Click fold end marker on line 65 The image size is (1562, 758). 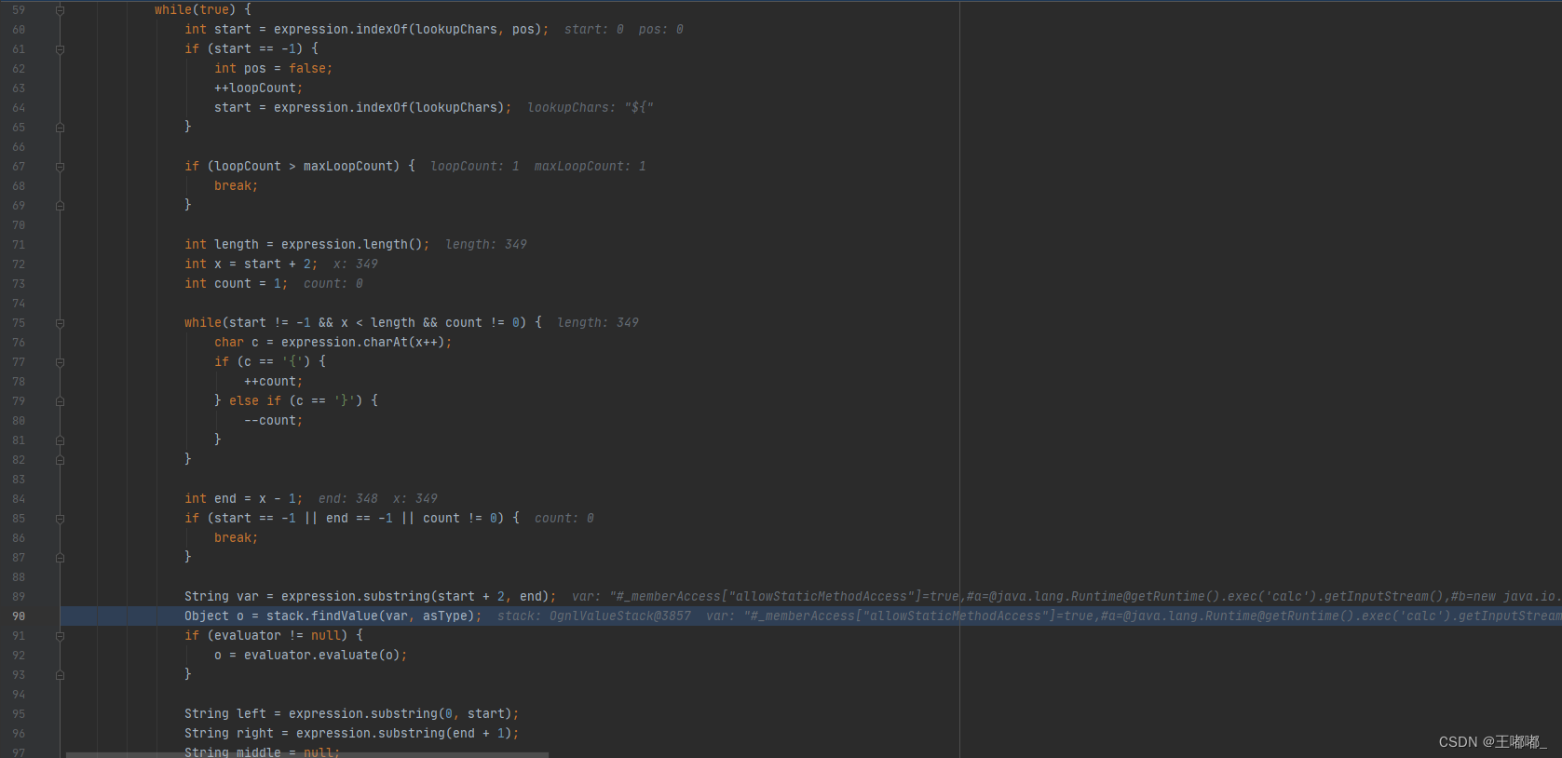click(x=60, y=128)
